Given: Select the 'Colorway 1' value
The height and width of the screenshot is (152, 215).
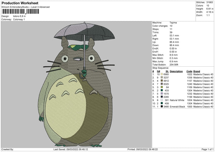Looking at the screenshot, I should tap(19, 19).
